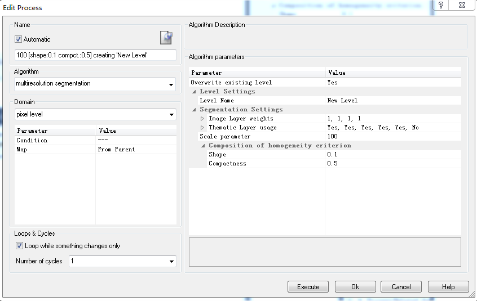The width and height of the screenshot is (477, 301).
Task: Click the Level Name parameter label
Action: coord(217,101)
